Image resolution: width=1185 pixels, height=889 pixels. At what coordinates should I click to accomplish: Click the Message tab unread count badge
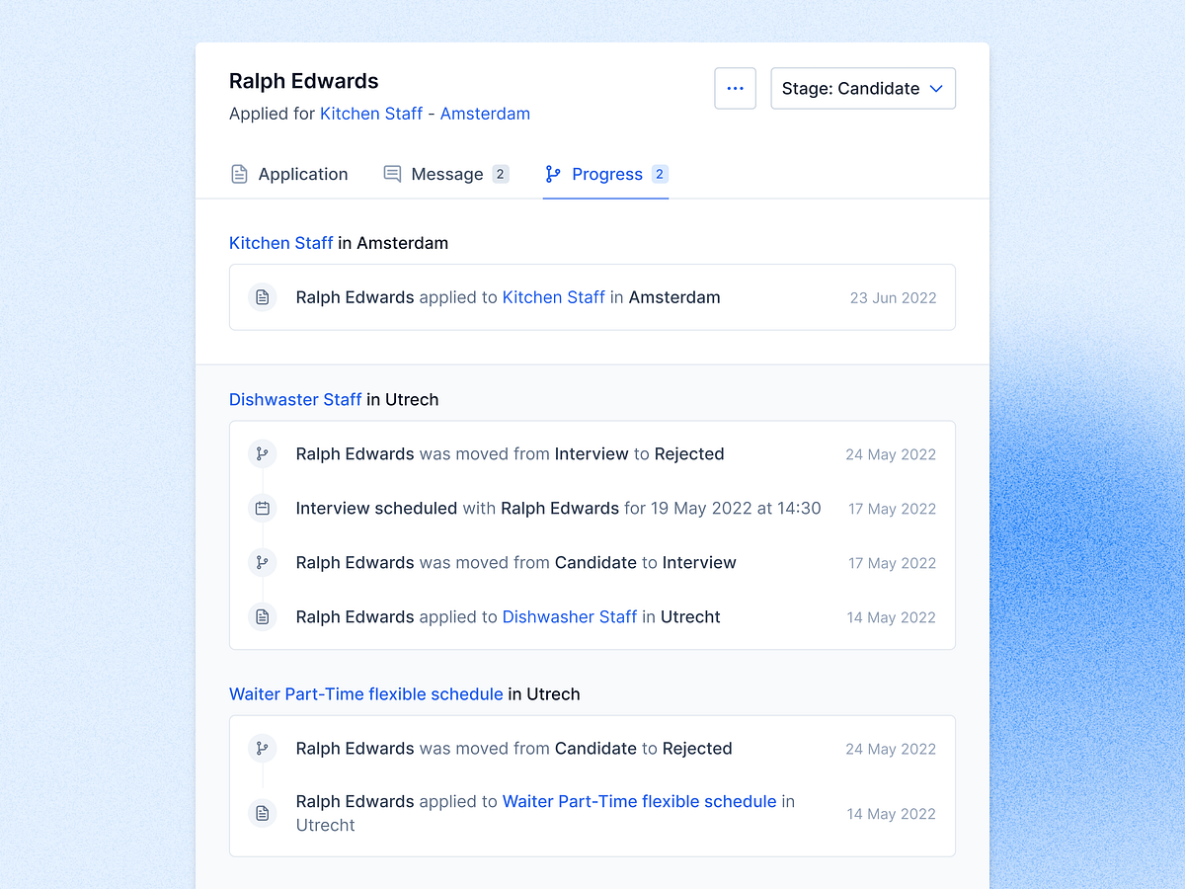click(x=502, y=174)
